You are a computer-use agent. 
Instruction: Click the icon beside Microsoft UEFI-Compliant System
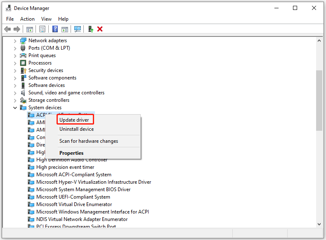click(x=31, y=197)
